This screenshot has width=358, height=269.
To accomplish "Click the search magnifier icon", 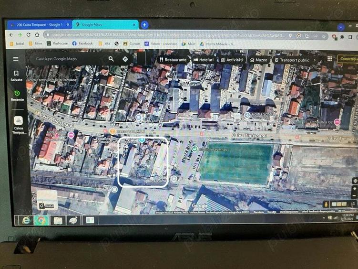I will (111, 59).
